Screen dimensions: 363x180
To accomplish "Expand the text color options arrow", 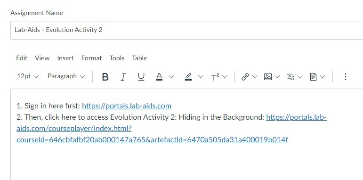I will click(171, 77).
